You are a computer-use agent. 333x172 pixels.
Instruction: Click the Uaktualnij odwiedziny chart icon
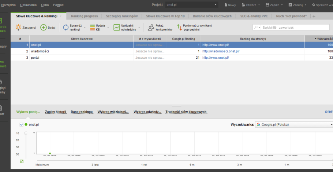117,28
